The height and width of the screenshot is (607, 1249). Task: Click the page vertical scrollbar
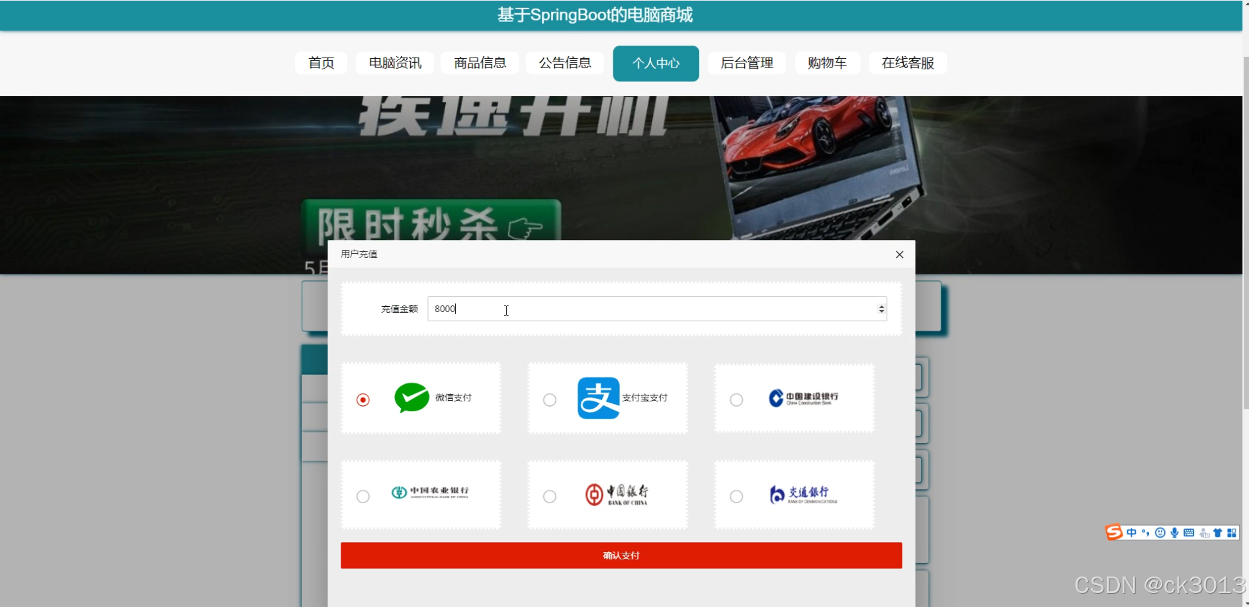(x=1246, y=231)
